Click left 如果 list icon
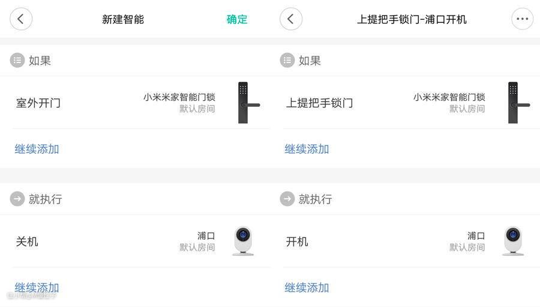Screen dimensions: 540x307 tap(17, 60)
